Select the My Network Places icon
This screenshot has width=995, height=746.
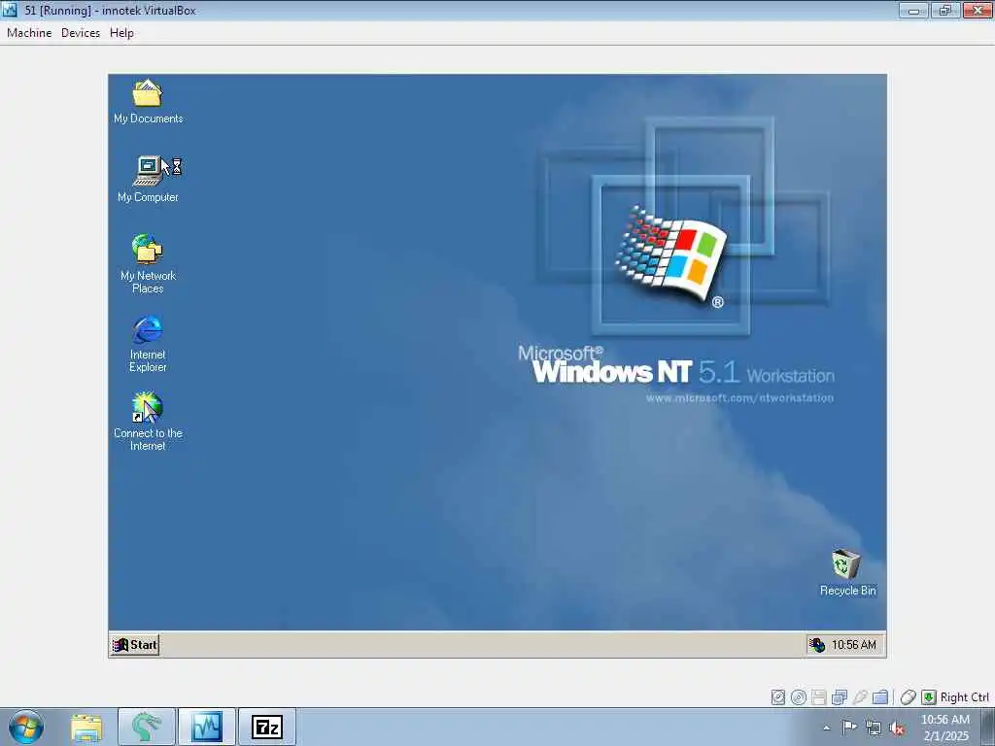coord(148,264)
